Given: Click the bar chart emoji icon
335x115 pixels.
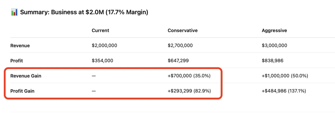Looking at the screenshot, I should point(14,12).
